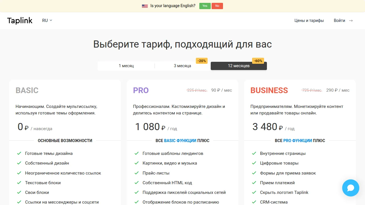Click the checkmark beside Готовые темы дизайна

[x=19, y=153]
